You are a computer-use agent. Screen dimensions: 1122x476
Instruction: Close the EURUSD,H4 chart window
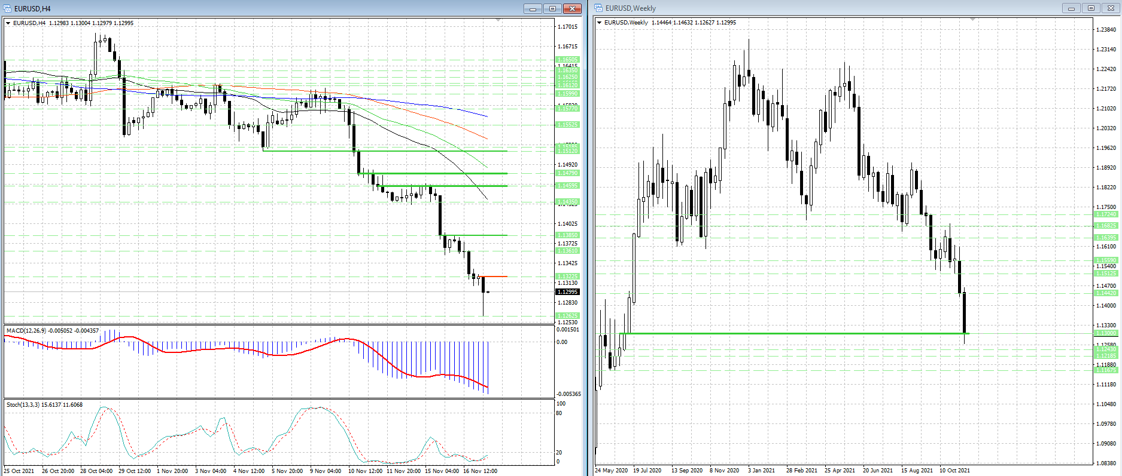tap(573, 8)
